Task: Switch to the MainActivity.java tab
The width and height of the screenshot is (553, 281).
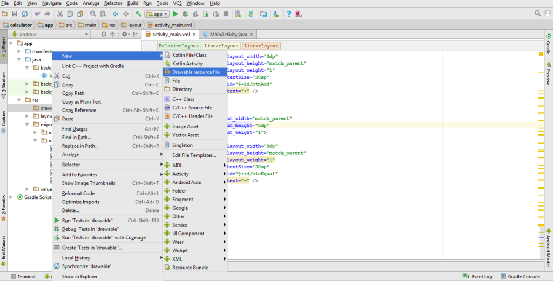Action: tap(228, 35)
